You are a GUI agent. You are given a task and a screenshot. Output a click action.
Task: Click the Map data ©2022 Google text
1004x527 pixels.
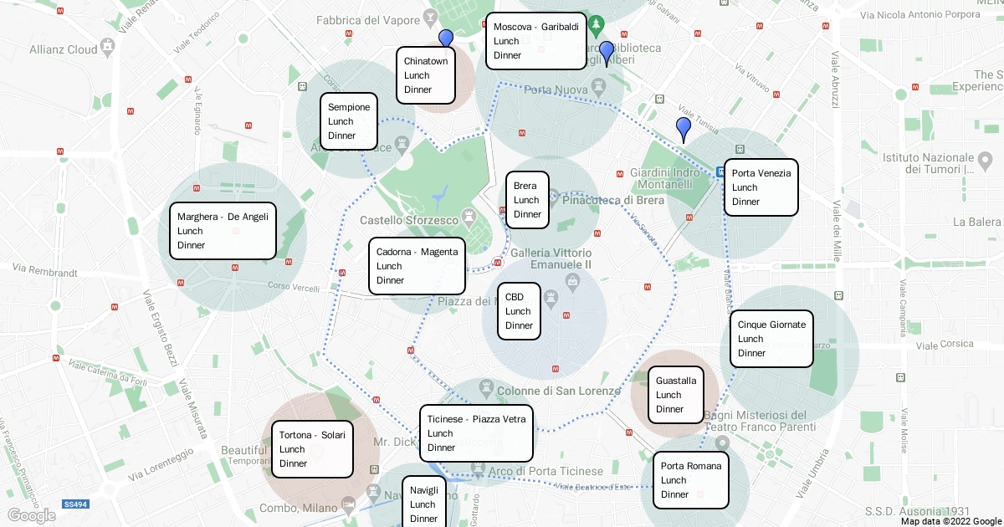click(x=950, y=520)
